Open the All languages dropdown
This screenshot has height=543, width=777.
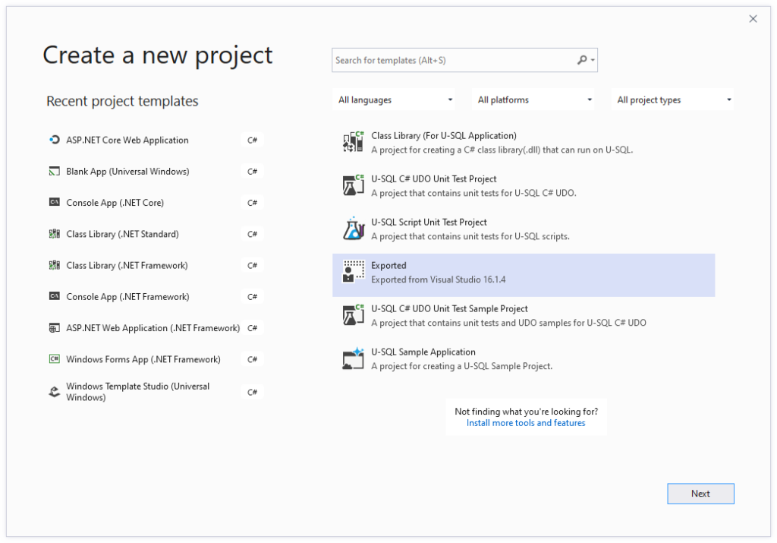click(x=395, y=99)
